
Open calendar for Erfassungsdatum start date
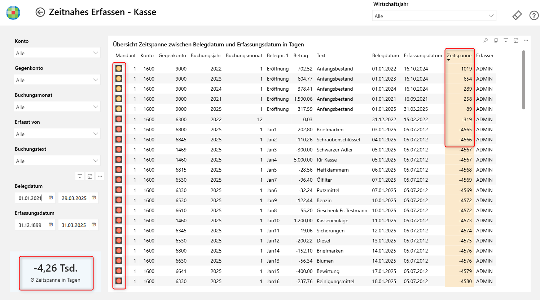tap(51, 225)
